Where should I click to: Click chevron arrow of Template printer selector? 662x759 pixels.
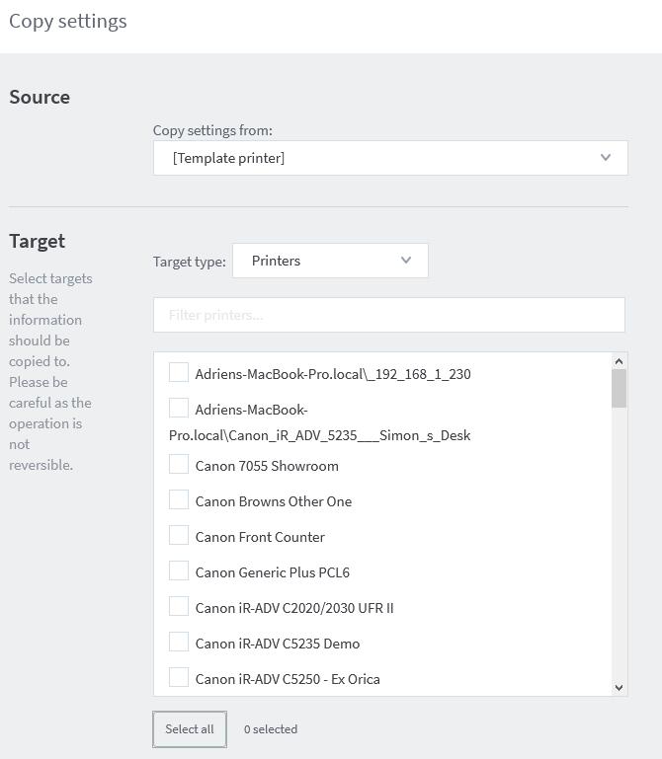(x=606, y=158)
